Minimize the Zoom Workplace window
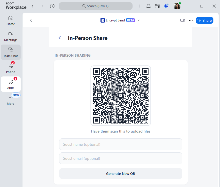Screen dimensions: 220x187 click(189, 6)
